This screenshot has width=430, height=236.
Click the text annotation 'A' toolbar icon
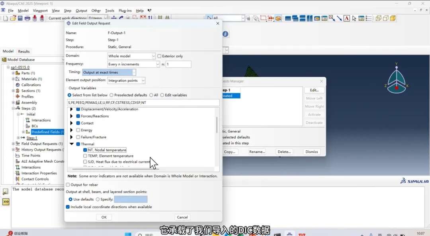pos(346,18)
